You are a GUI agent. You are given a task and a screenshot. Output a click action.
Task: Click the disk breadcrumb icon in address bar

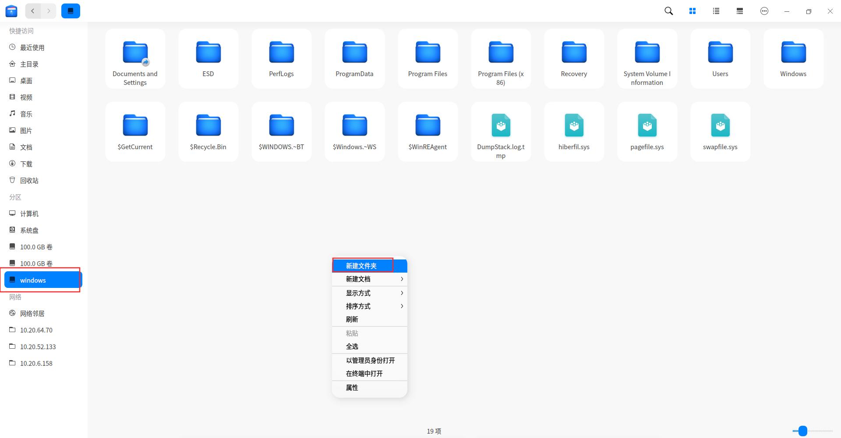click(71, 11)
